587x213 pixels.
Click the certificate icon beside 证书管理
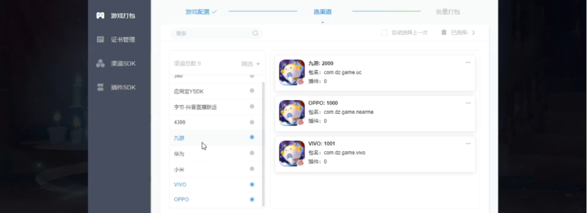click(100, 40)
